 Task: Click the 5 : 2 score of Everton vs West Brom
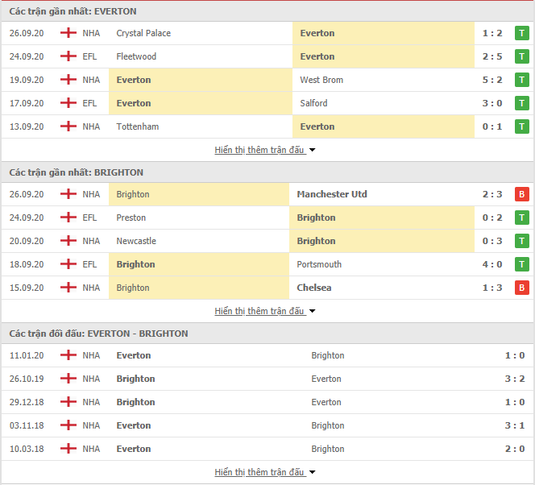pos(493,80)
